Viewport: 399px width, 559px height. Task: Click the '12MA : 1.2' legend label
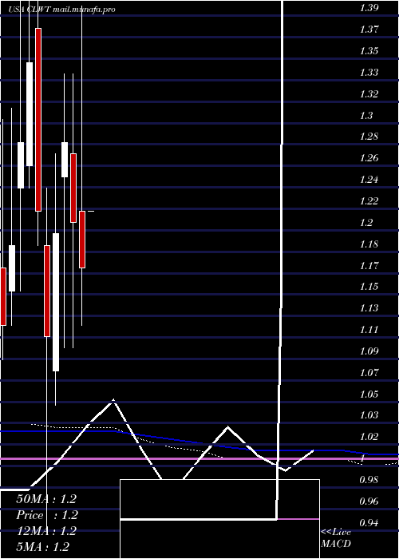click(46, 531)
